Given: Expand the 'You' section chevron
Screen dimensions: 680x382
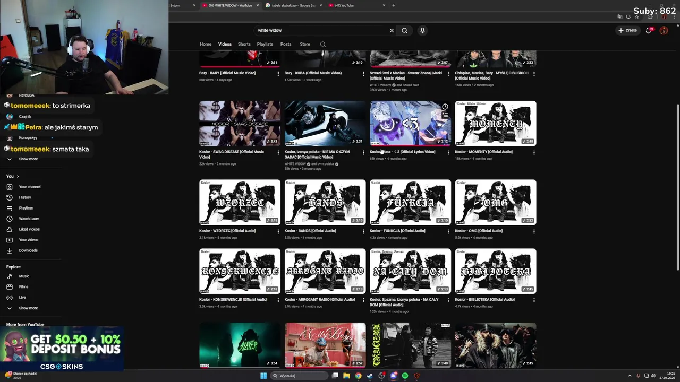Looking at the screenshot, I should coord(18,176).
